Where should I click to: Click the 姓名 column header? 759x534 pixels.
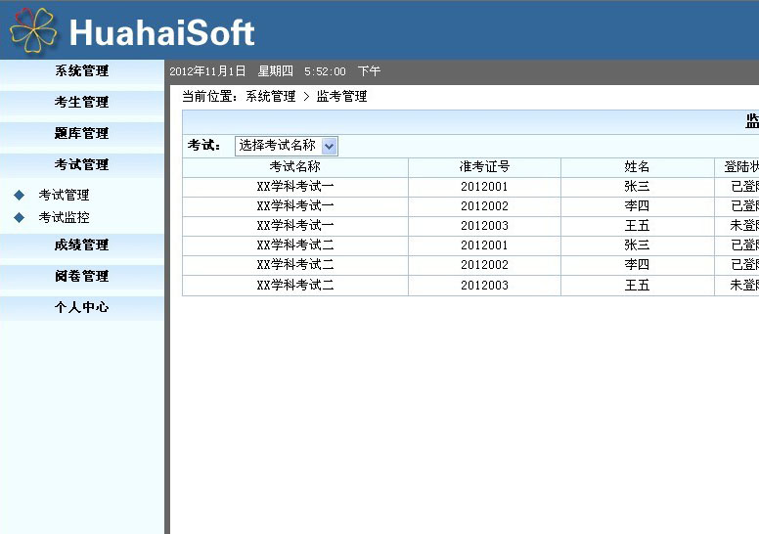click(637, 167)
